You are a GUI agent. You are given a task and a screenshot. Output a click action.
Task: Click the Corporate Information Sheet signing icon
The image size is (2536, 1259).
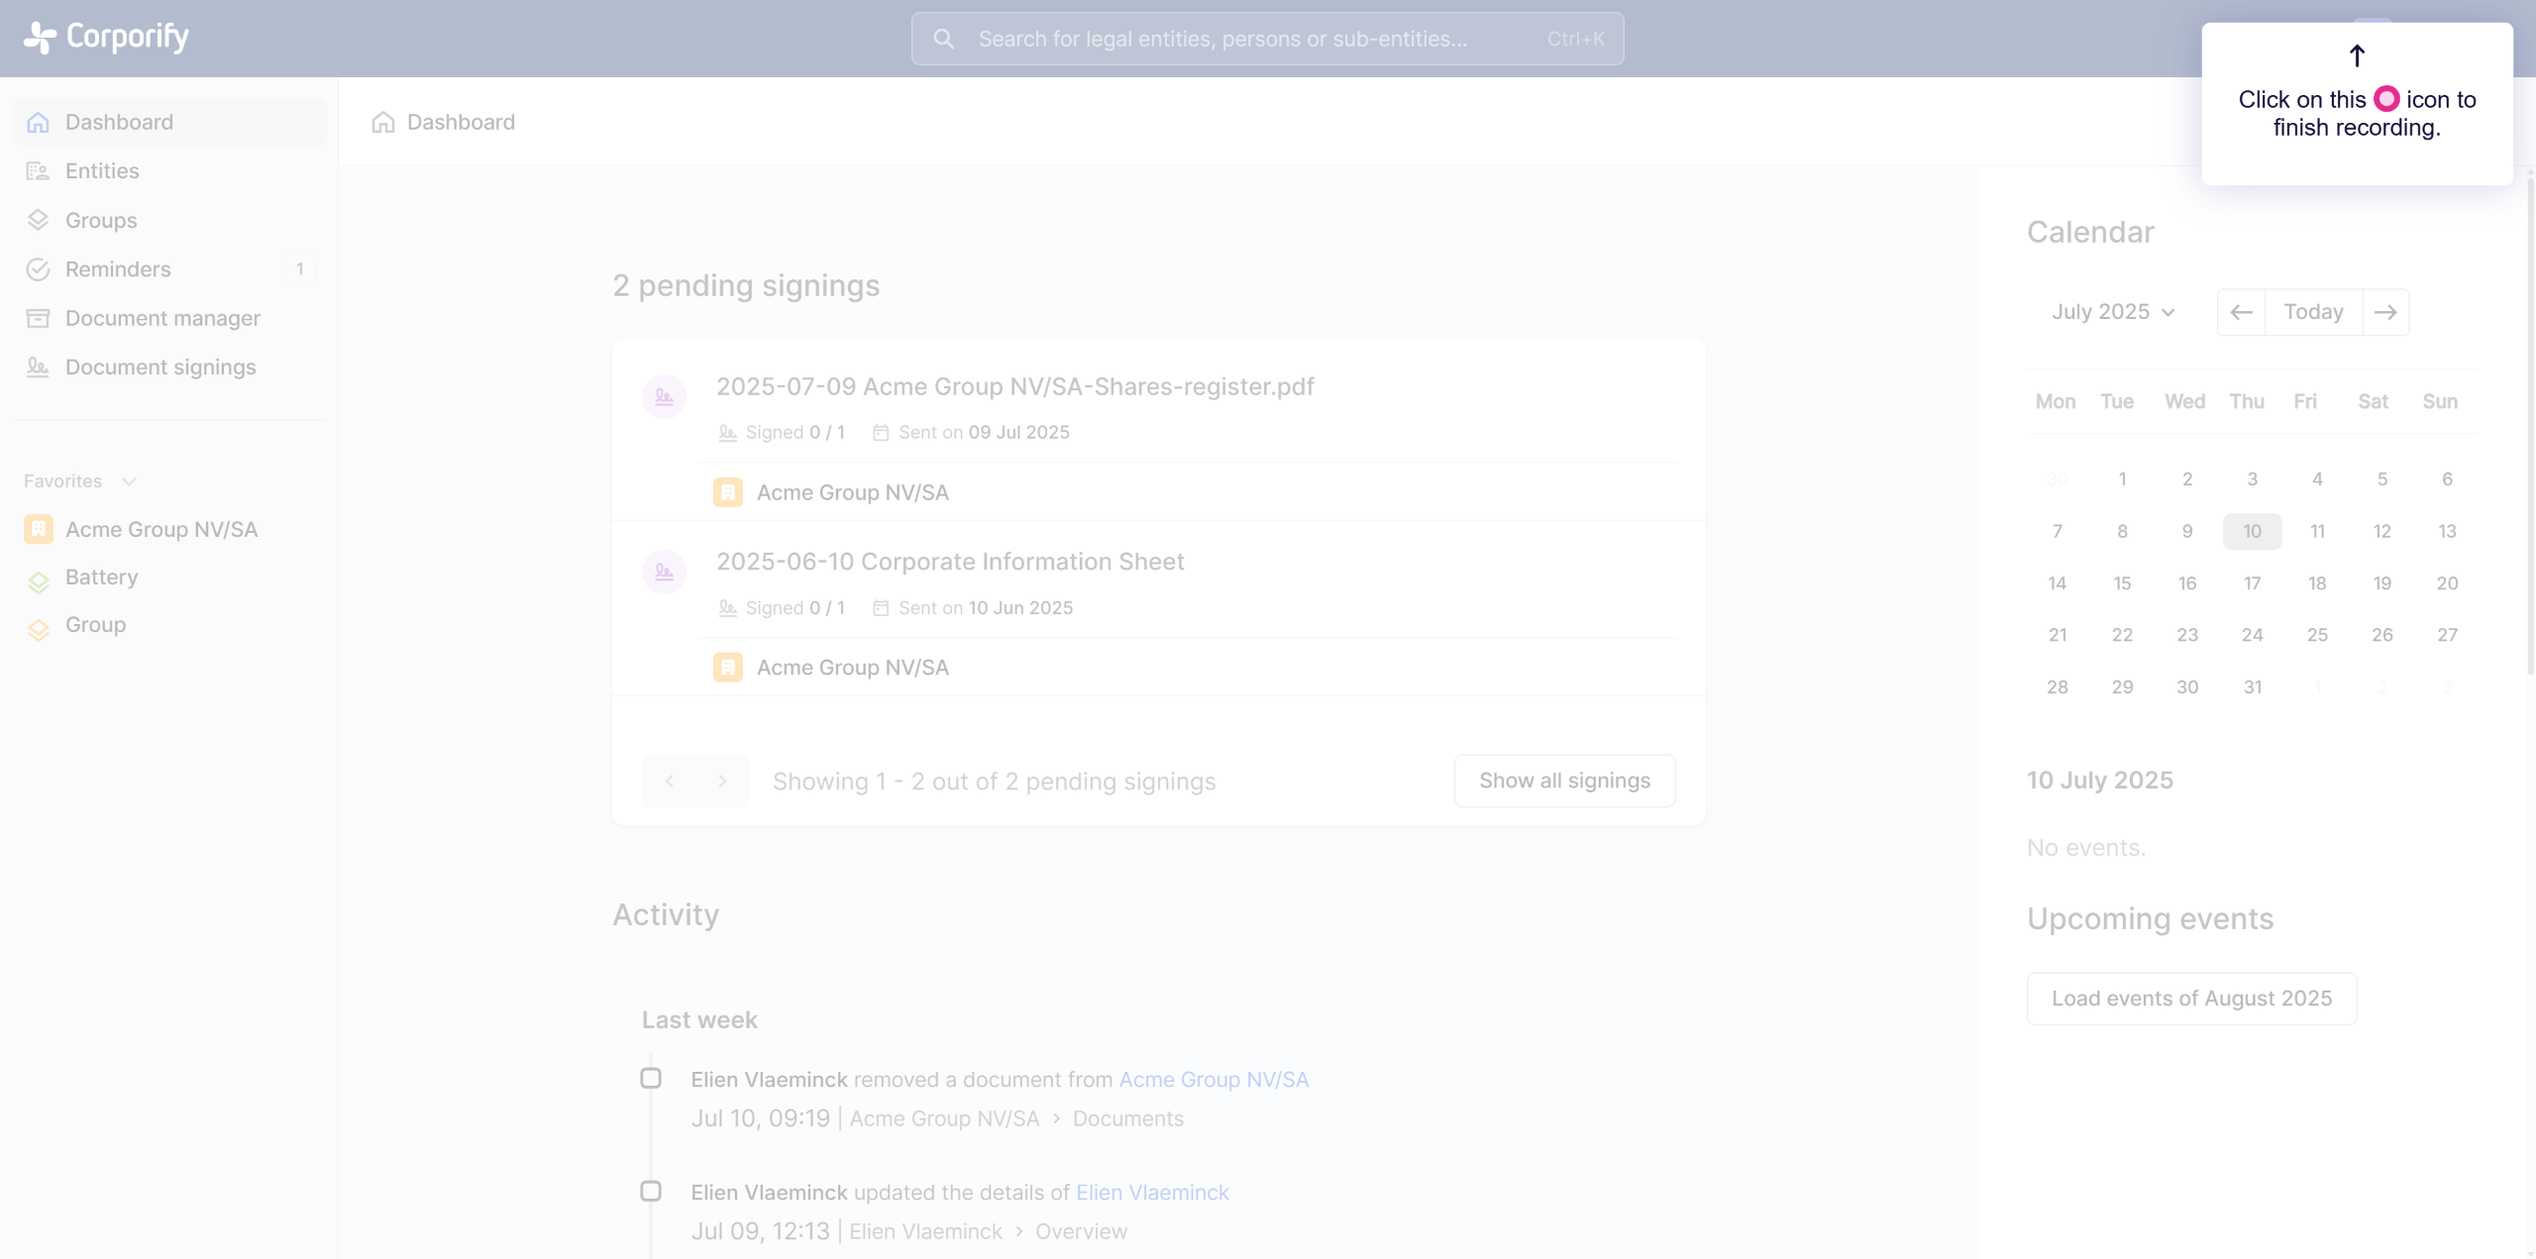664,573
